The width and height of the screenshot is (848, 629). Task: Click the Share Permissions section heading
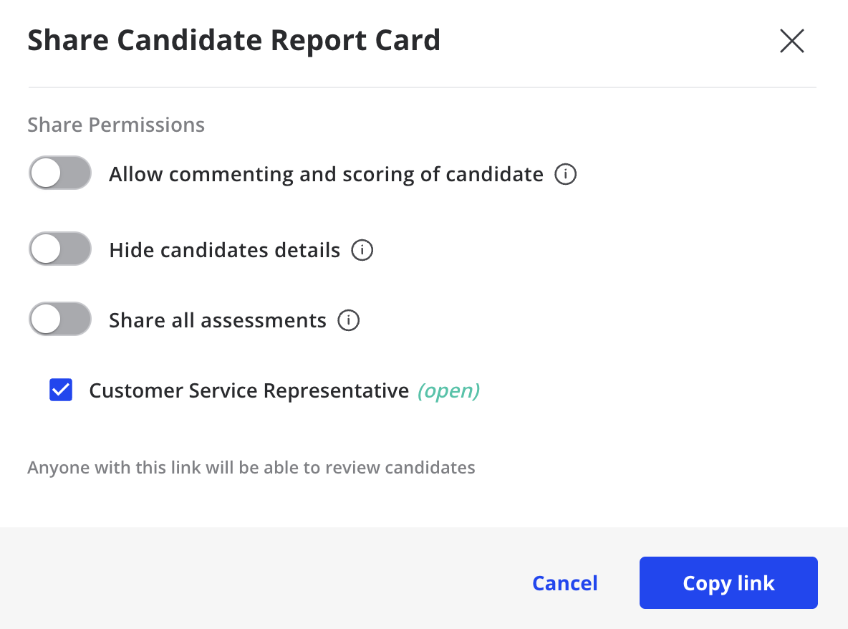tap(116, 125)
